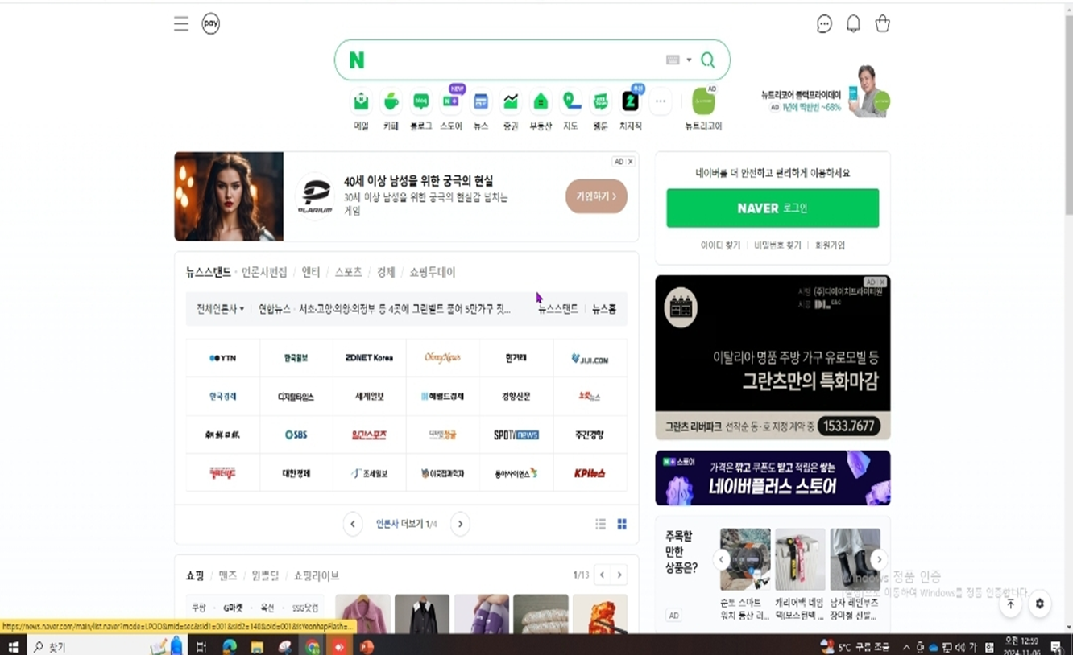Open the settings gear icon at bottom right
1073x655 pixels.
pos(1040,604)
